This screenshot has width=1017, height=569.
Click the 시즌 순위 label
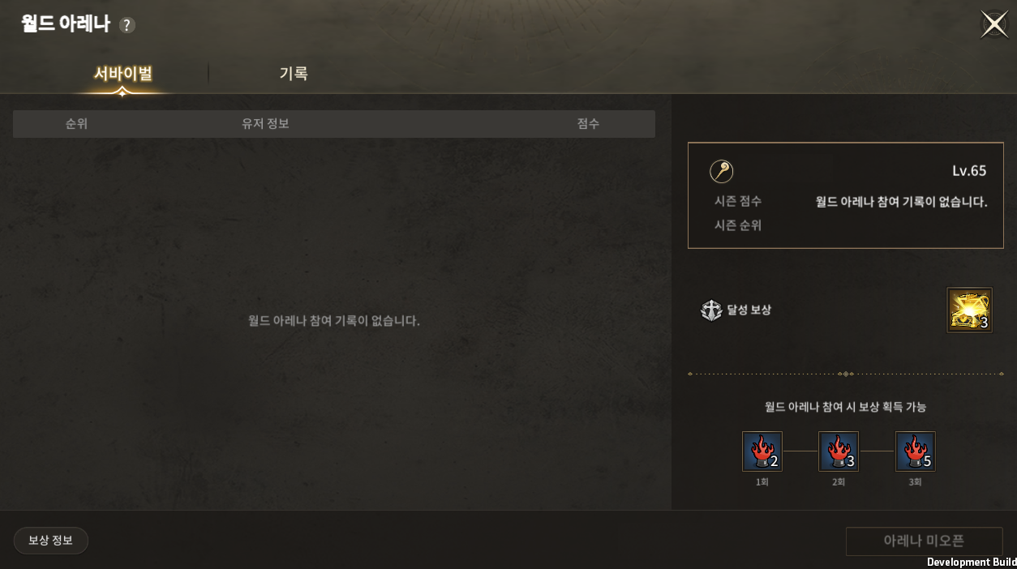click(x=738, y=225)
